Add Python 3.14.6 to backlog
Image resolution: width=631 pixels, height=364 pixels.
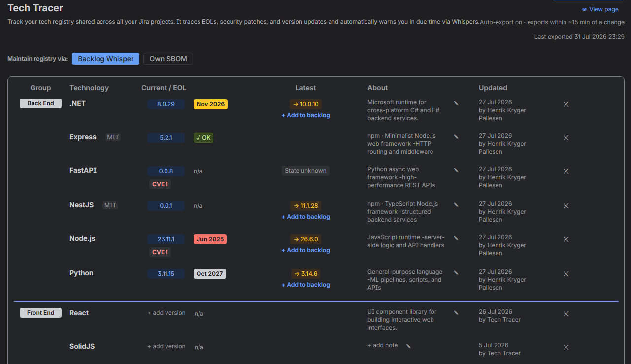pyautogui.click(x=305, y=285)
